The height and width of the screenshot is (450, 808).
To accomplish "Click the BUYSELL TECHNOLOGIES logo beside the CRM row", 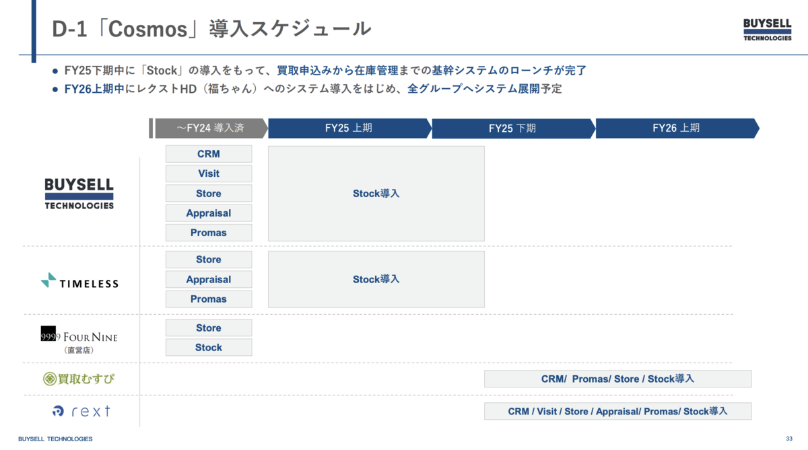I will 79,194.
